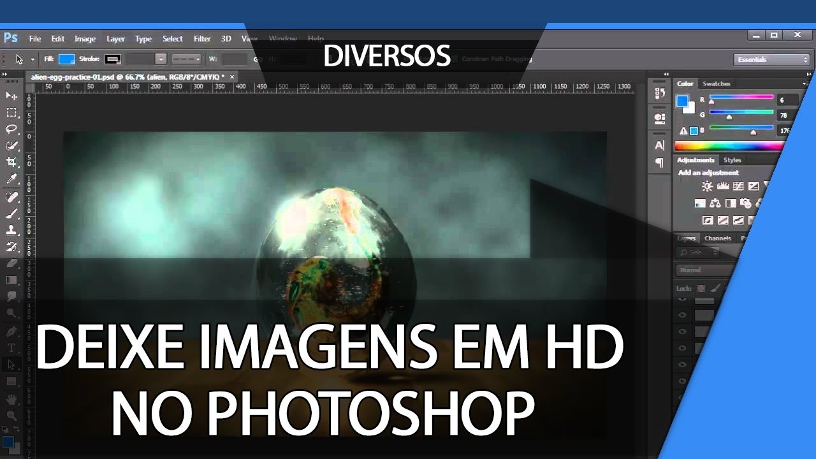Select the Eyedropper tool
Screen dimensions: 816x459
click(11, 180)
